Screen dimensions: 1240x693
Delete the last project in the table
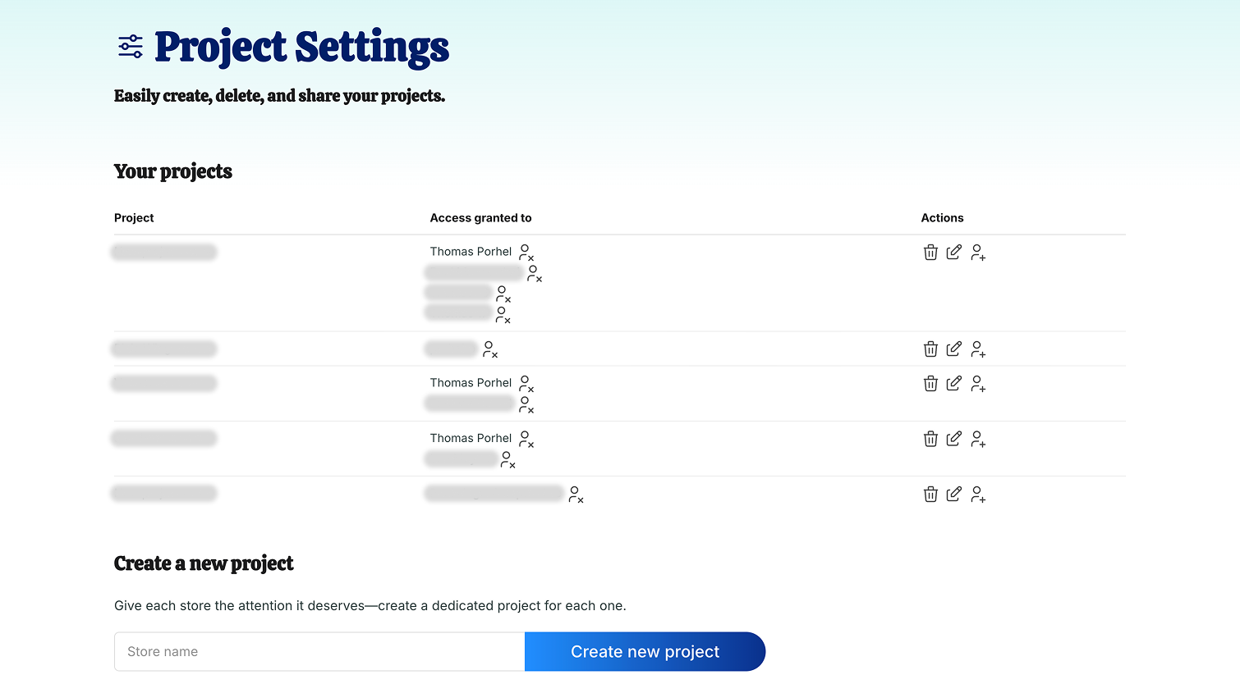(x=930, y=495)
